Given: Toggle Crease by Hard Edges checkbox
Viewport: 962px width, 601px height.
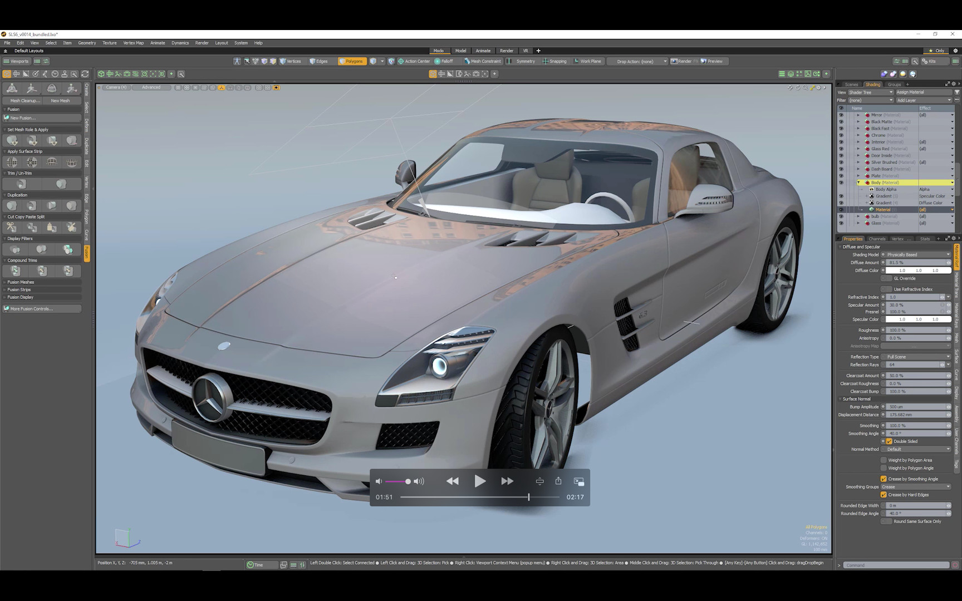Looking at the screenshot, I should pos(884,495).
